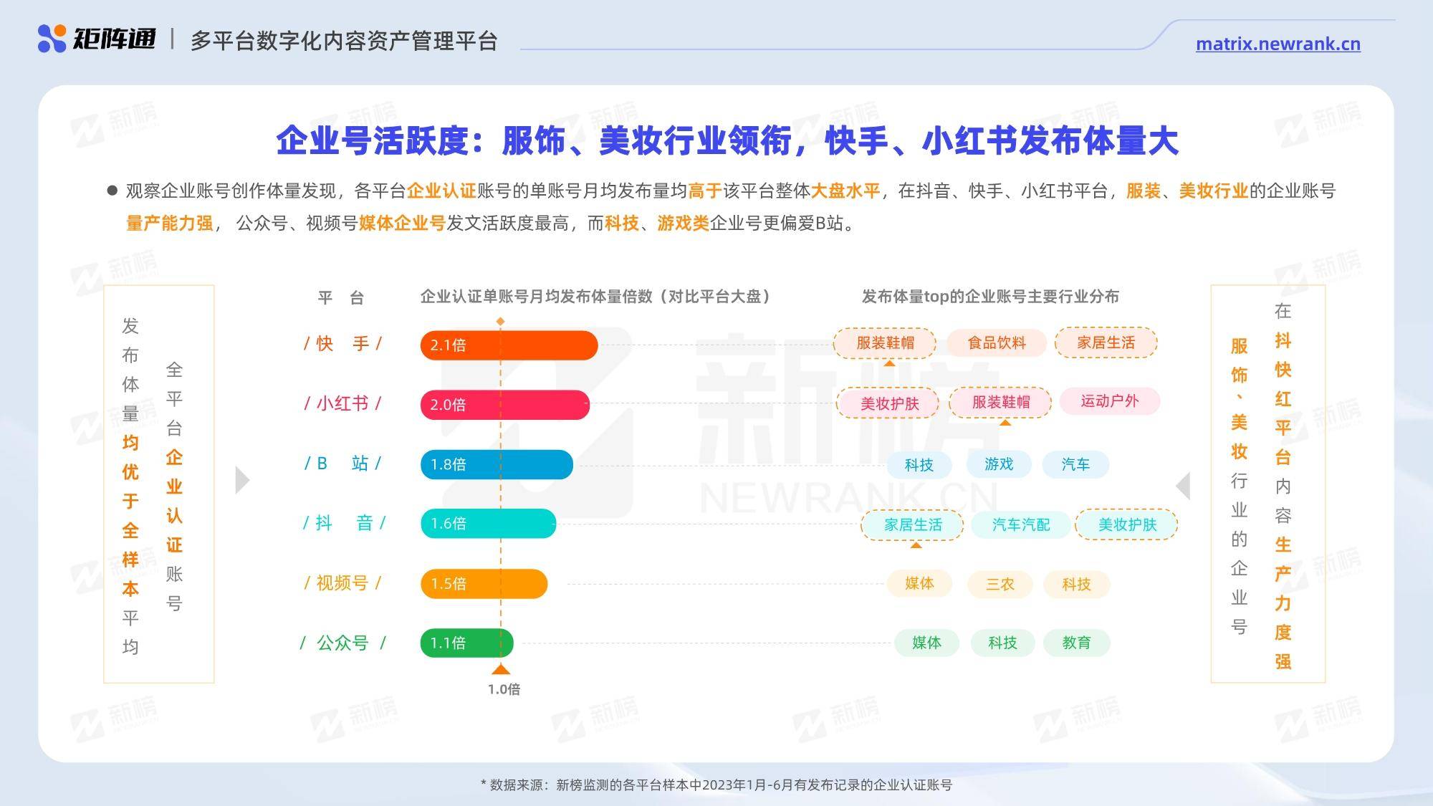The image size is (1433, 806).
Task: Click the highlighted 量产能力强 text
Action: point(170,224)
